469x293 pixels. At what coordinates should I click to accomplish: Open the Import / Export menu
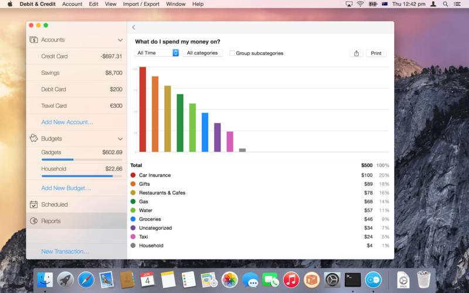[141, 4]
